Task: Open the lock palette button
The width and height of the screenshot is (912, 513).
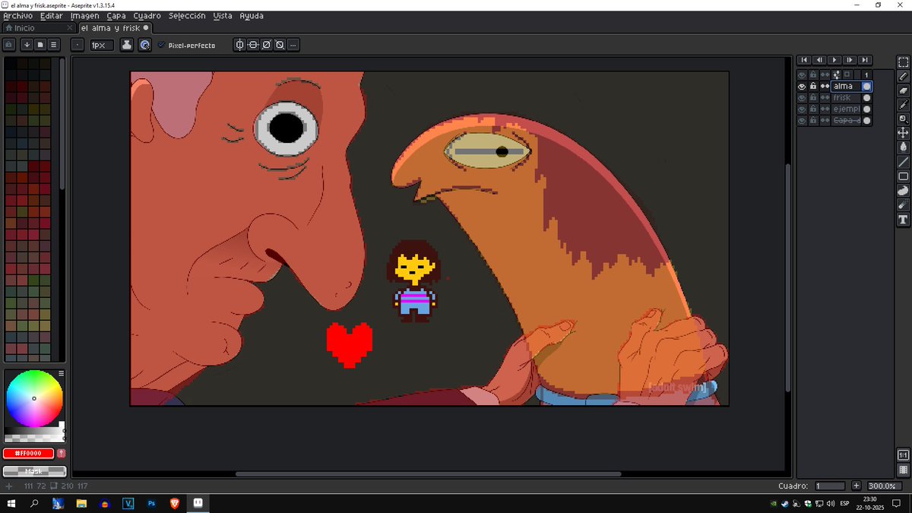Action: [x=9, y=45]
